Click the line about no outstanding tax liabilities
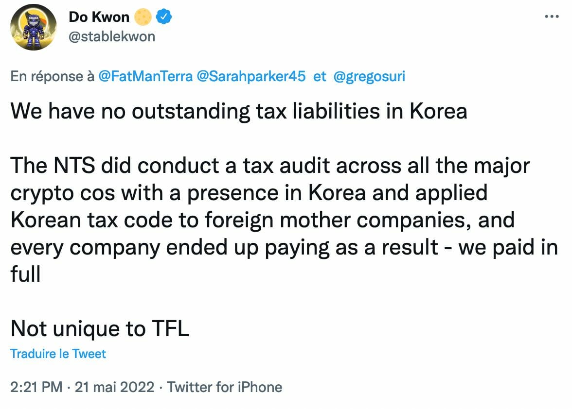572x409 pixels. click(238, 111)
